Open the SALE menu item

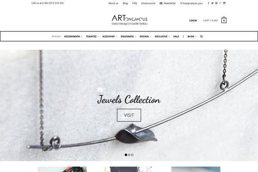(176, 37)
